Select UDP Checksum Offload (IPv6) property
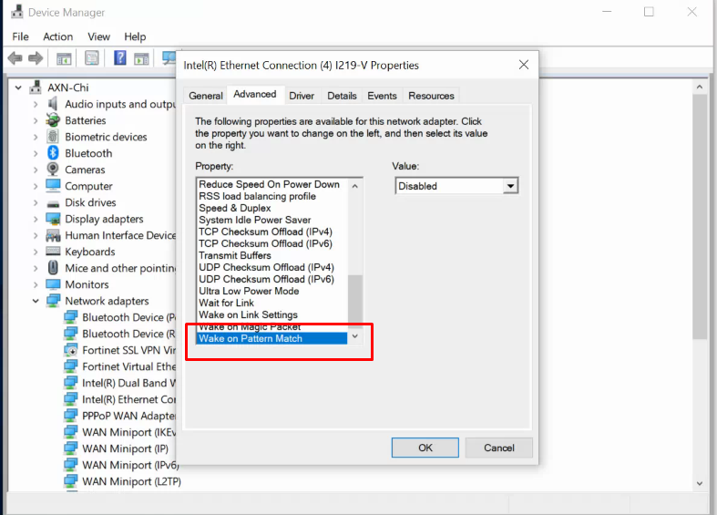717x515 pixels. (272, 280)
